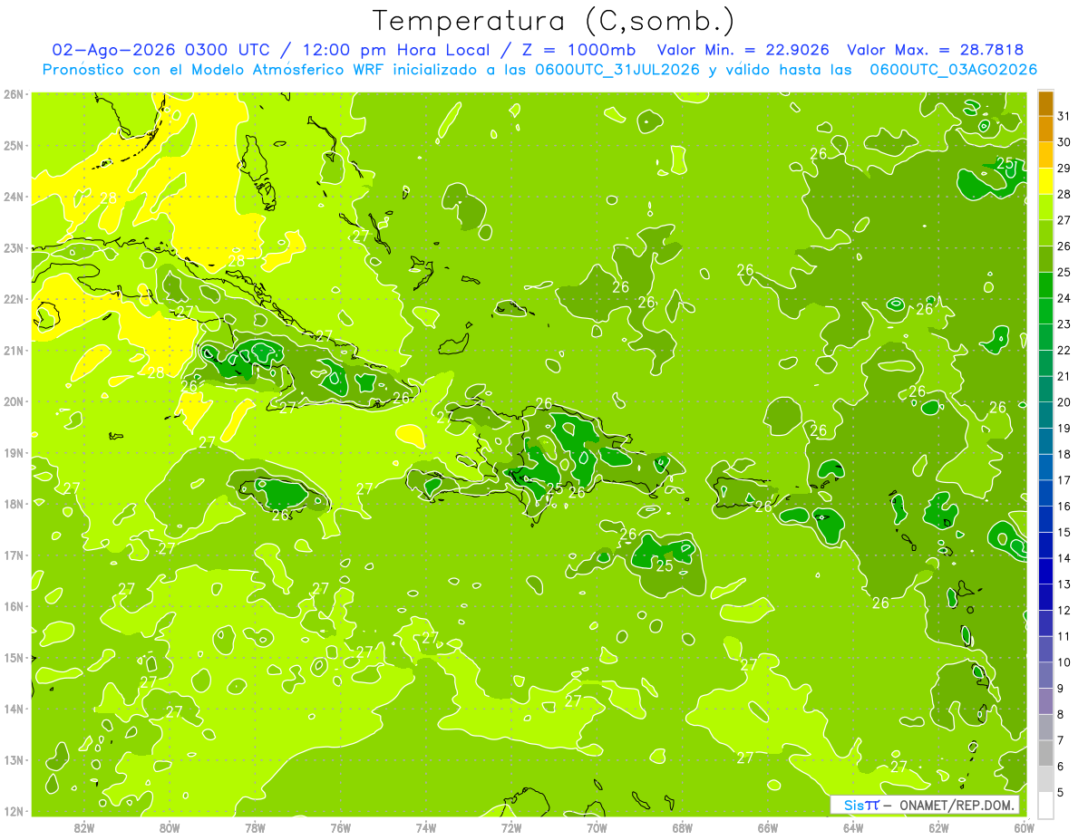Click the 13N latitude axis label
This screenshot has width=1088, height=840.
coord(14,759)
